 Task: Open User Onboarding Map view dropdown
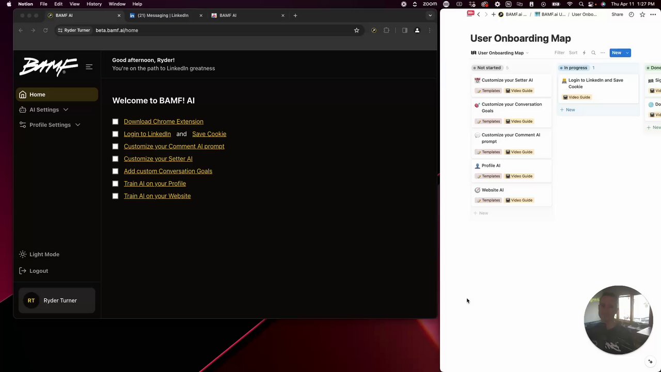click(x=500, y=53)
